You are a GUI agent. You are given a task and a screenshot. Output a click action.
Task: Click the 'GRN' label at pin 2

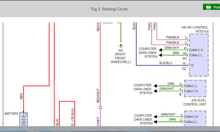(x=172, y=119)
